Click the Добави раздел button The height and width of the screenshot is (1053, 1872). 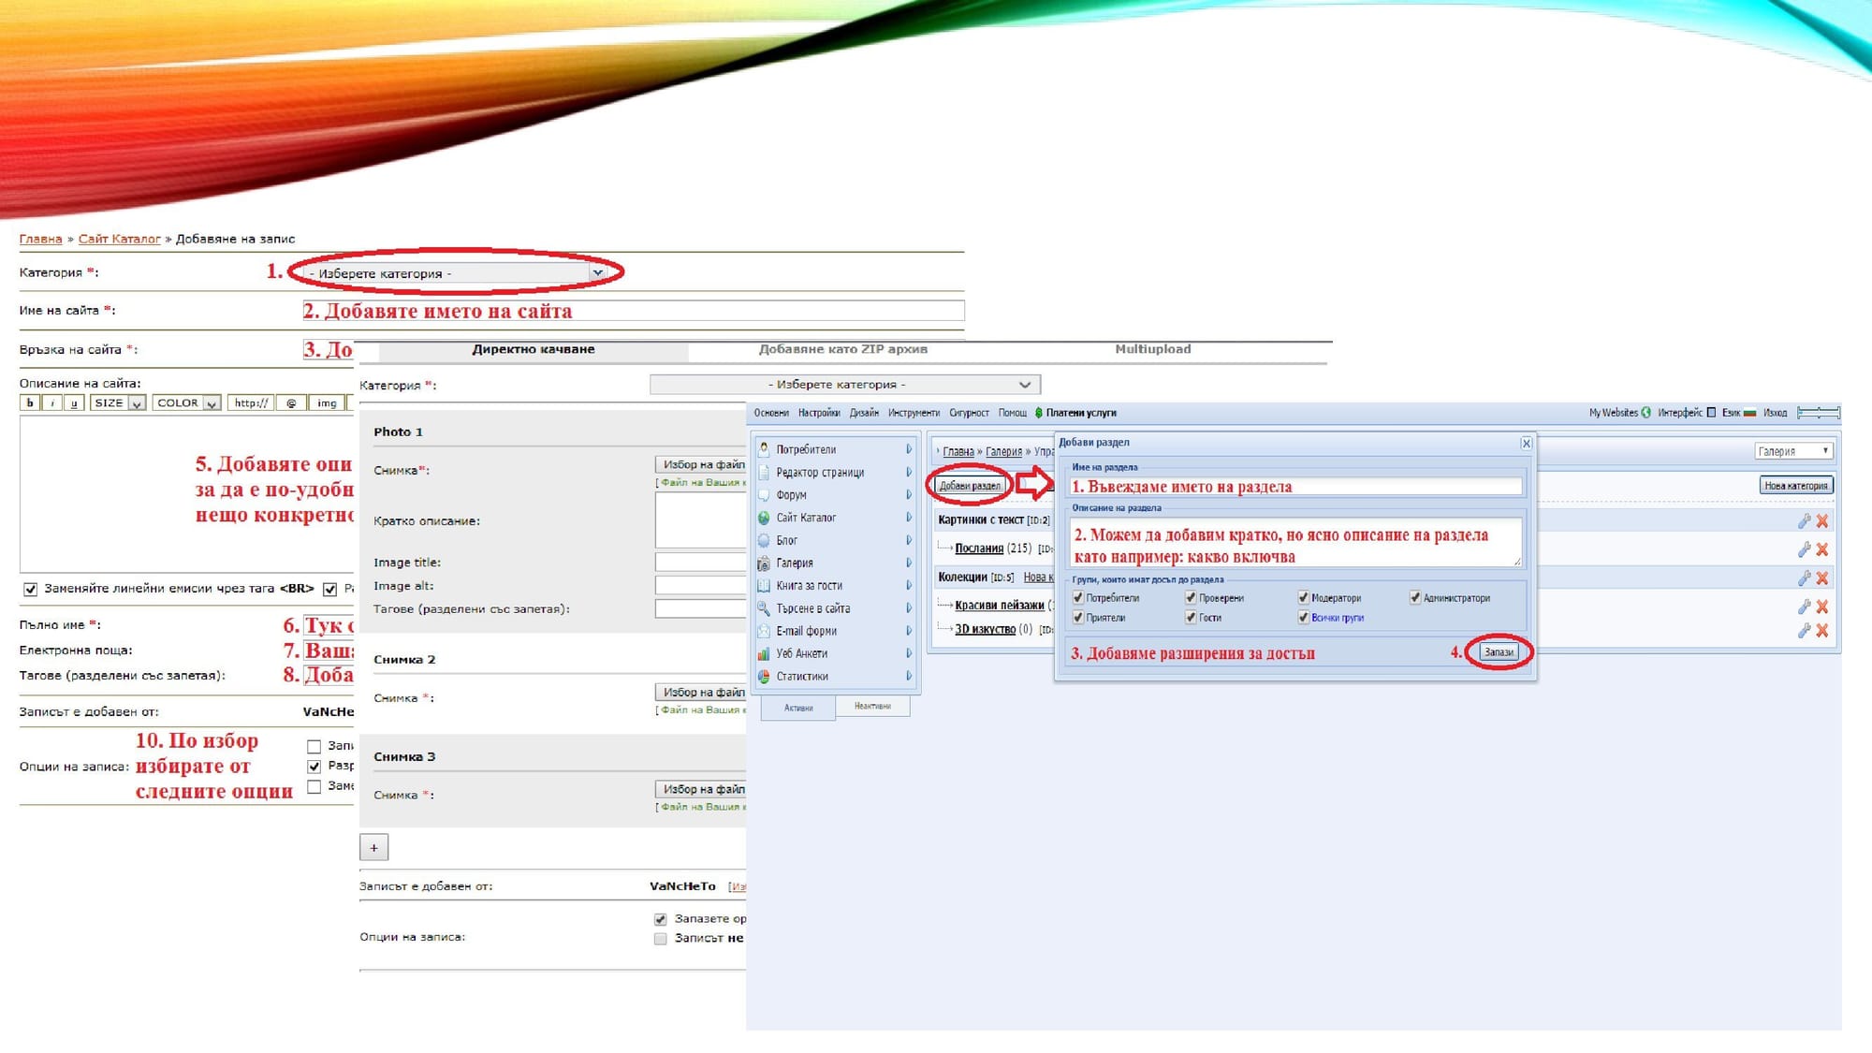coord(970,486)
